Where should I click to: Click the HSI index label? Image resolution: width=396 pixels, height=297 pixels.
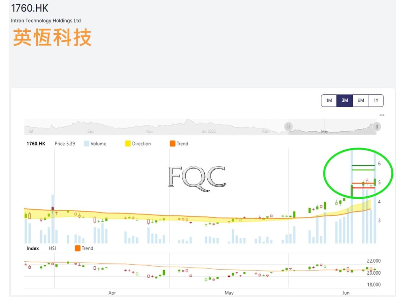52,248
